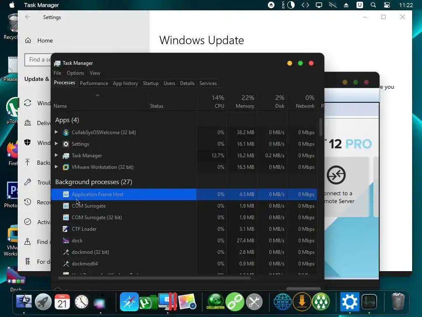This screenshot has height=317, width=422.
Task: Expand the Task Manager process row
Action: [56, 155]
